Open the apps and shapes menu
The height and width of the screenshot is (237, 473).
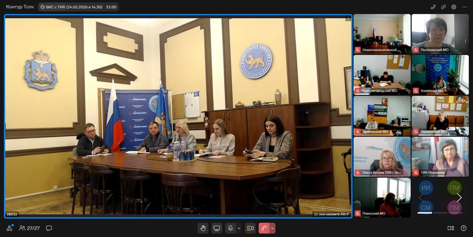[10, 228]
